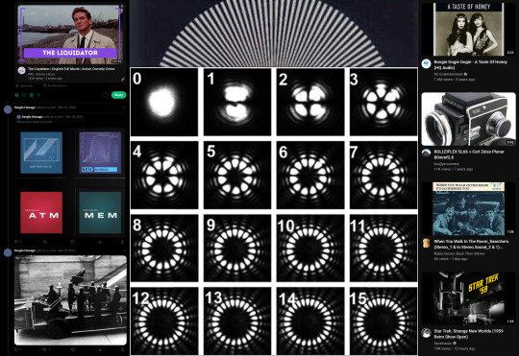
Task: Select diffraction panel numbered 4
Action: (x=164, y=176)
